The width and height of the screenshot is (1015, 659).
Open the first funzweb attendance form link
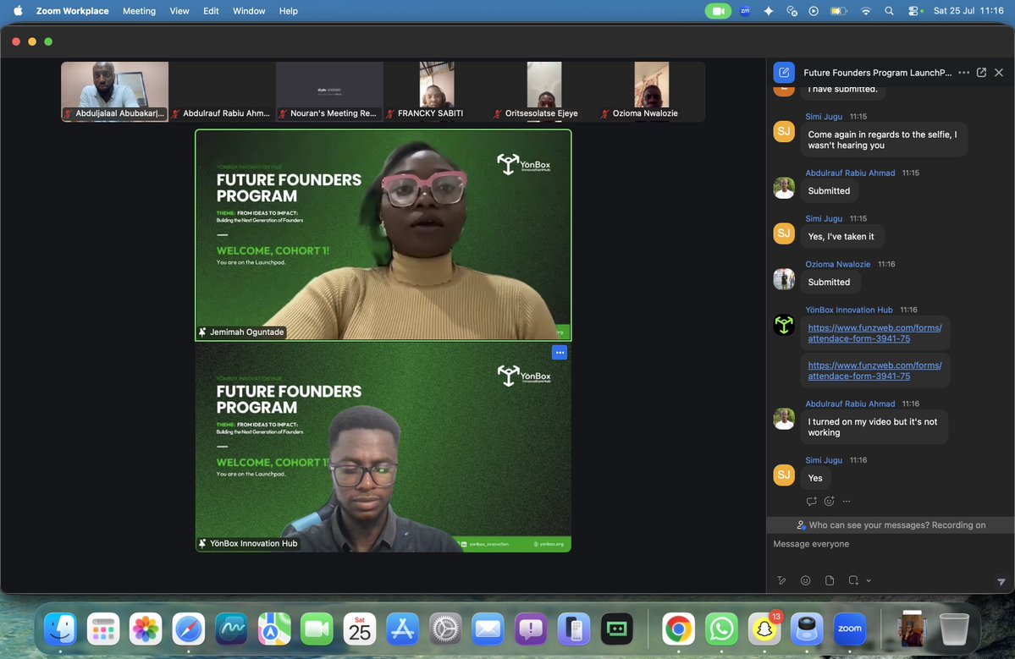(874, 333)
